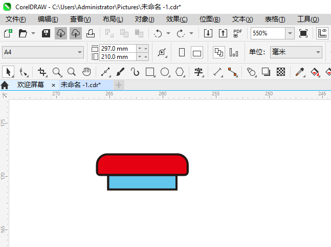
Task: Select the Text tool
Action: click(198, 72)
